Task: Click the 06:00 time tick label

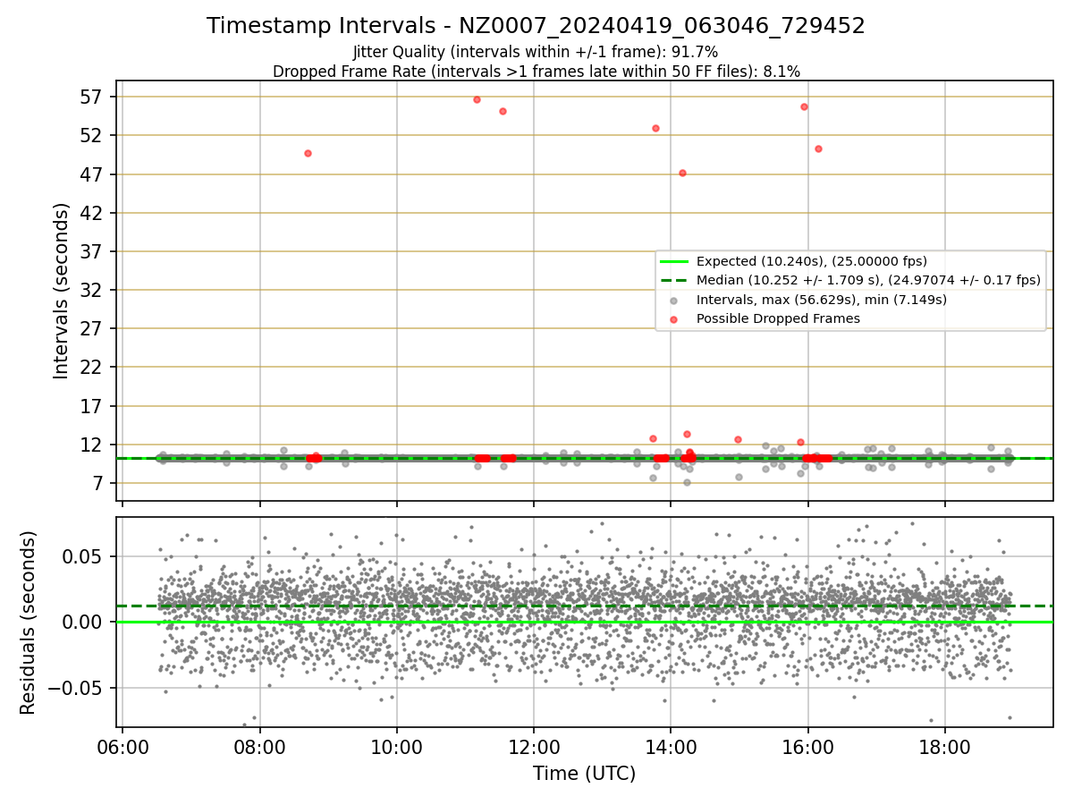Action: 123,747
